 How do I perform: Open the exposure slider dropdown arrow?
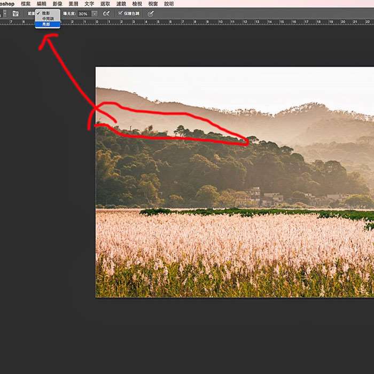pyautogui.click(x=95, y=13)
